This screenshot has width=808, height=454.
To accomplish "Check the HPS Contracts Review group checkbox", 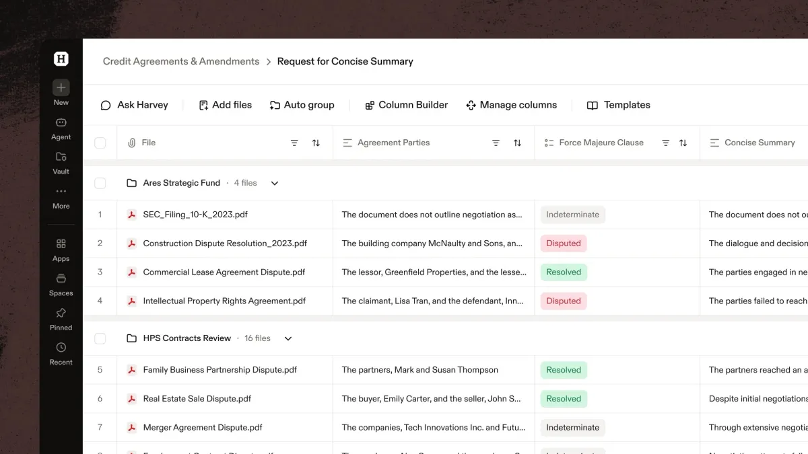I will (100, 338).
